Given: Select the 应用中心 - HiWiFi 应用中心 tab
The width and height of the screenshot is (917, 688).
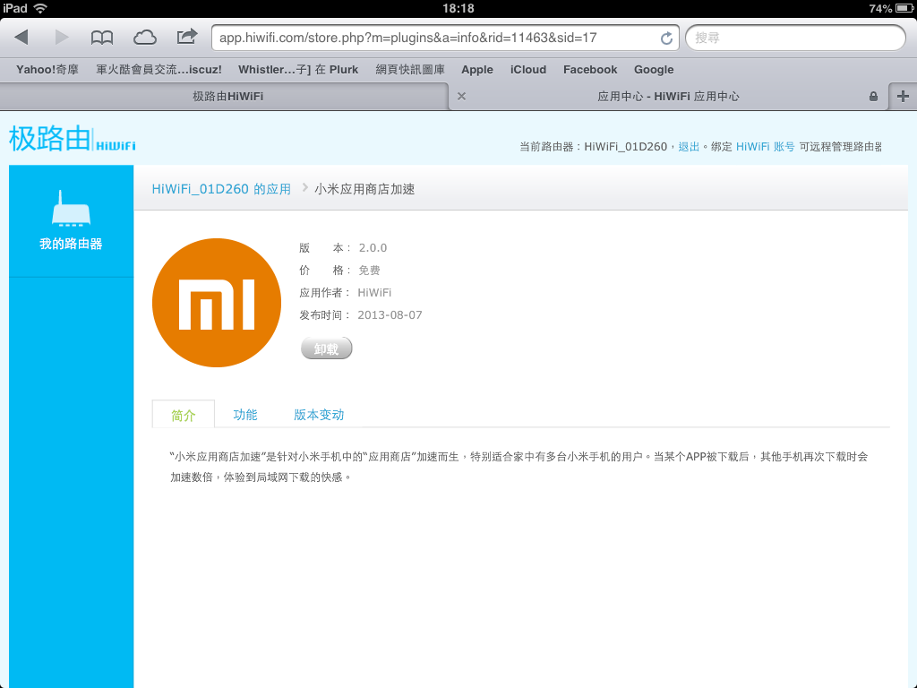Looking at the screenshot, I should pyautogui.click(x=668, y=97).
